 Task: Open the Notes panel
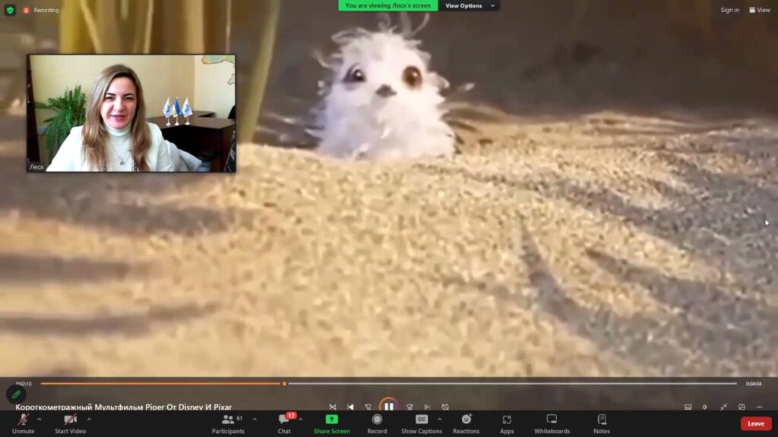click(602, 420)
